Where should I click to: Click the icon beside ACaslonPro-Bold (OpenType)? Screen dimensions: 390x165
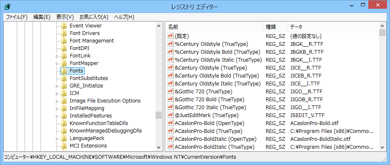click(x=170, y=123)
